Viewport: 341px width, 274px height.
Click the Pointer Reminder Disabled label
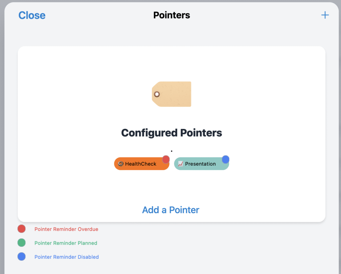67,257
